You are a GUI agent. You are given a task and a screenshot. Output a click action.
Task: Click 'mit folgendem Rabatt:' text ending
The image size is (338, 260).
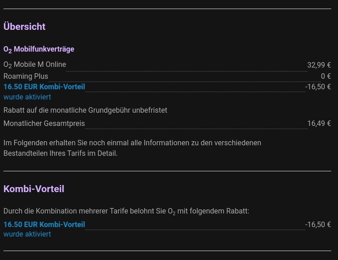[x=213, y=211]
